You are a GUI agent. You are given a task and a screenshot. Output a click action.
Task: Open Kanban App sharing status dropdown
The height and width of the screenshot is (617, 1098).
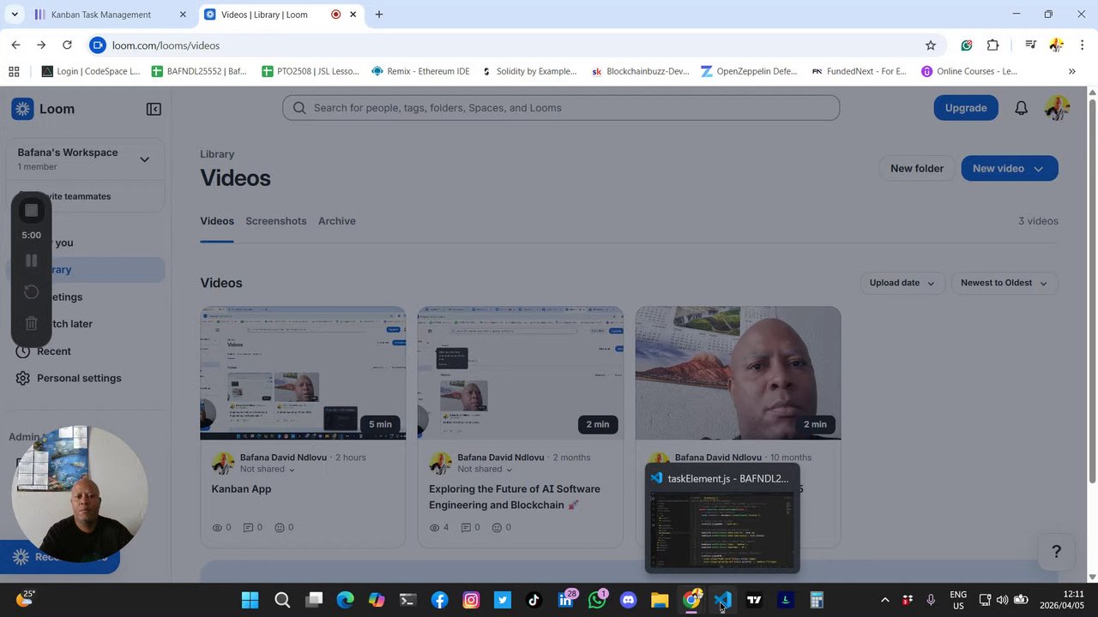[268, 470]
